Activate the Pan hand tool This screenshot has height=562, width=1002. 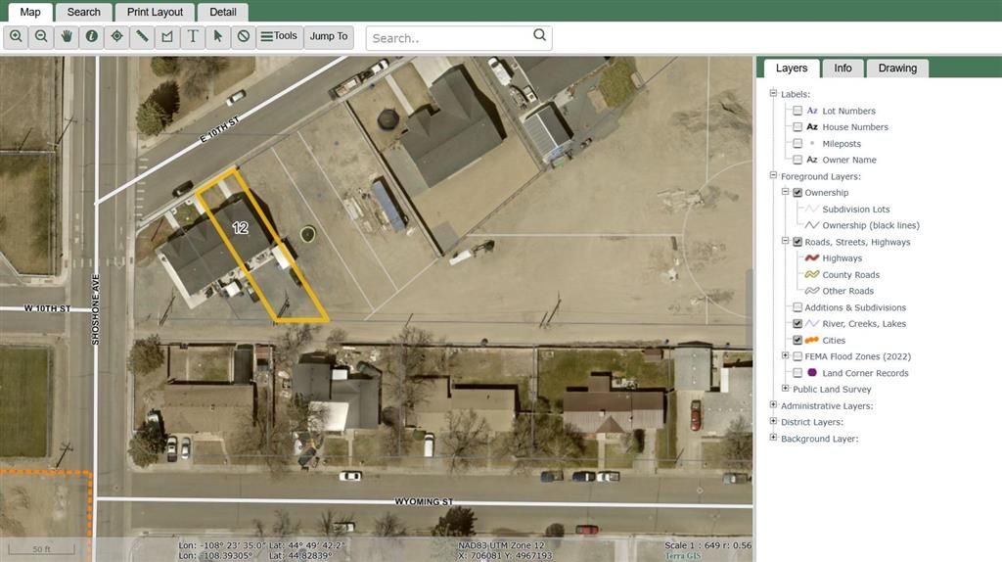pyautogui.click(x=67, y=36)
